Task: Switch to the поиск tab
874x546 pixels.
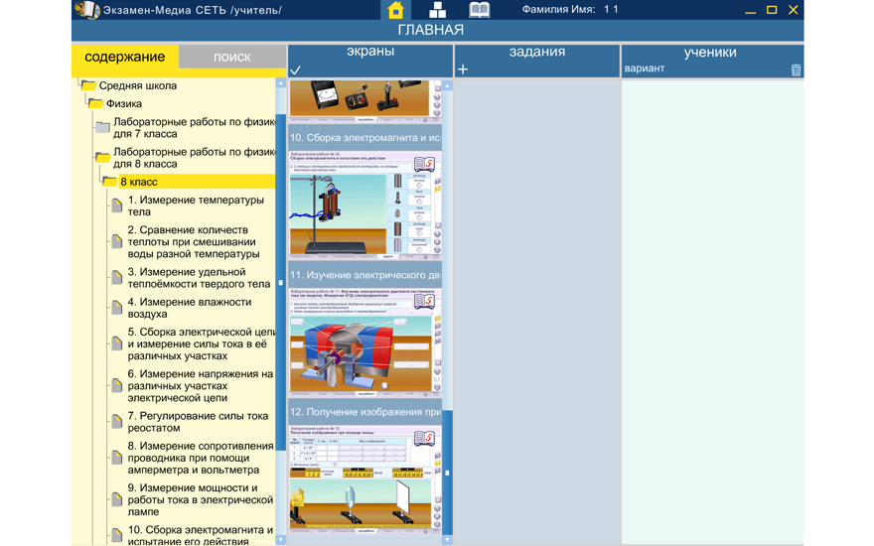Action: coord(231,57)
